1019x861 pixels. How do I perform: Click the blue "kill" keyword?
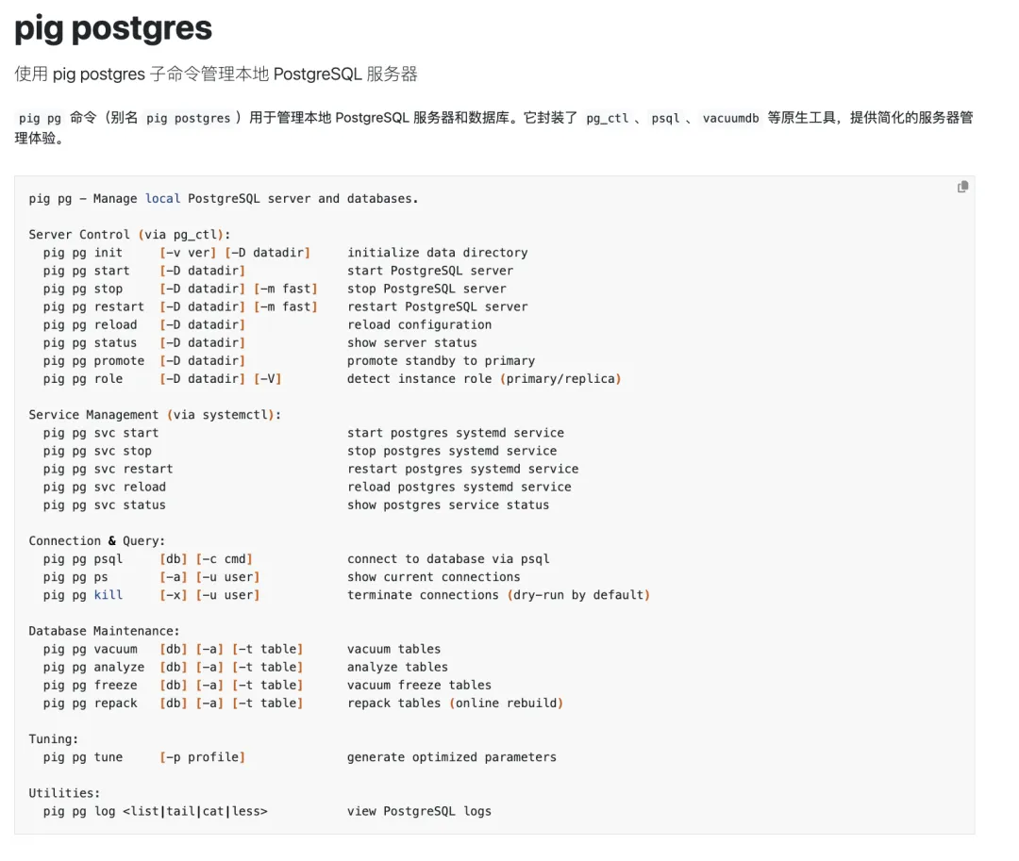click(x=109, y=595)
